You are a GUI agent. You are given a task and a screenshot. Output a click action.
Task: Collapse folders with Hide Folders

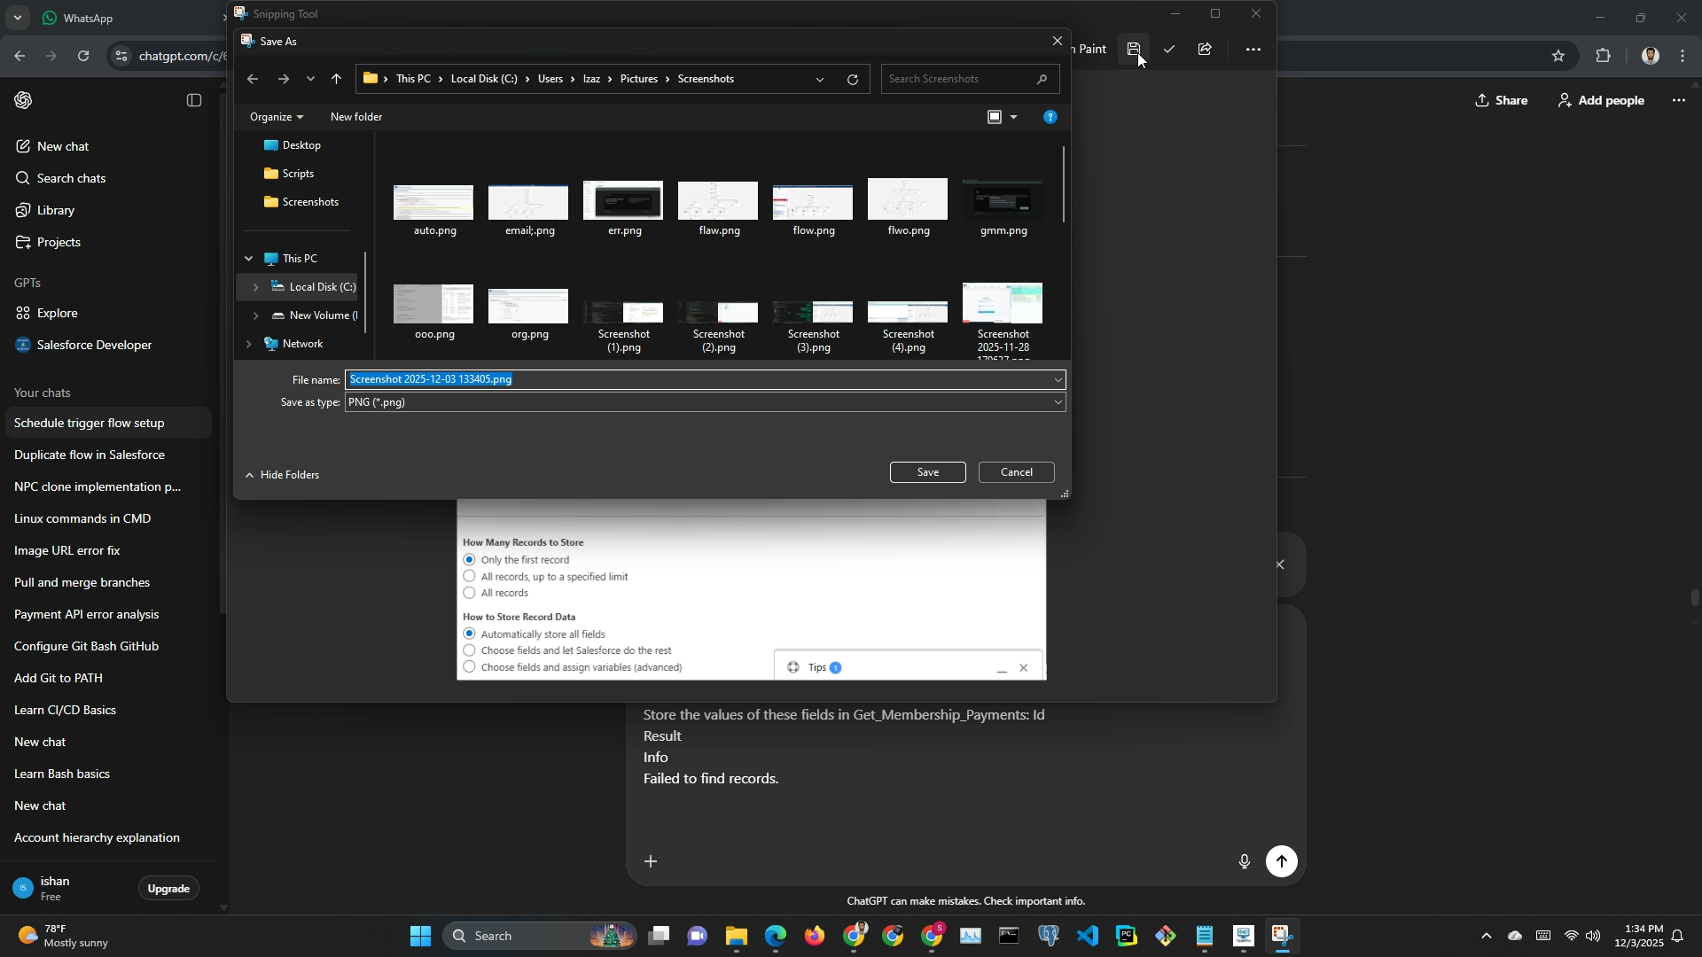tap(282, 475)
